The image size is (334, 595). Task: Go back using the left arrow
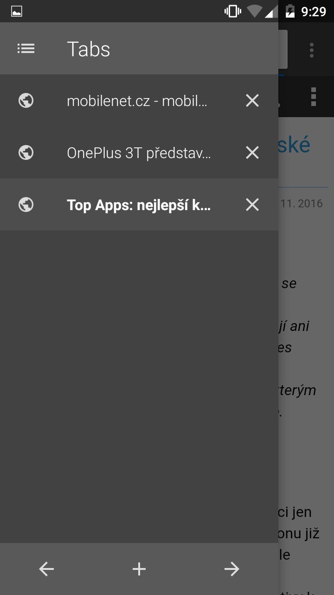click(x=46, y=569)
